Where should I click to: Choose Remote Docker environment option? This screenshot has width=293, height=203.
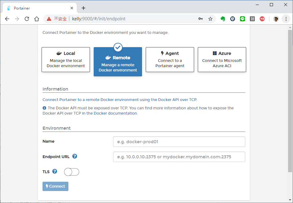[x=118, y=62]
